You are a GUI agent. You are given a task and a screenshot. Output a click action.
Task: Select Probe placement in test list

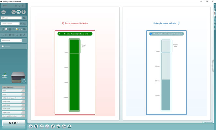13,87
